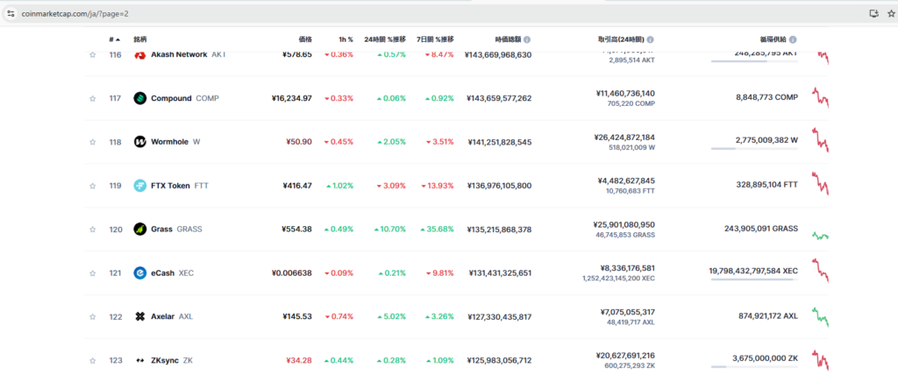Click the ZKsync coin logo
Image resolution: width=898 pixels, height=375 pixels.
point(139,361)
